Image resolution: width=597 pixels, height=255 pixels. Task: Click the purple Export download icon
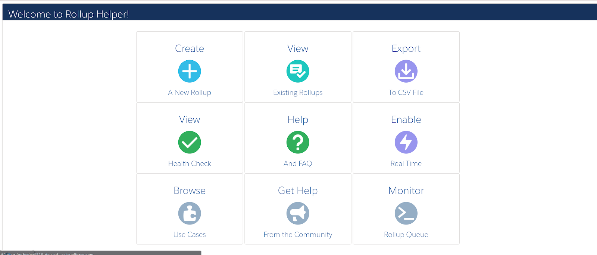[x=406, y=71]
